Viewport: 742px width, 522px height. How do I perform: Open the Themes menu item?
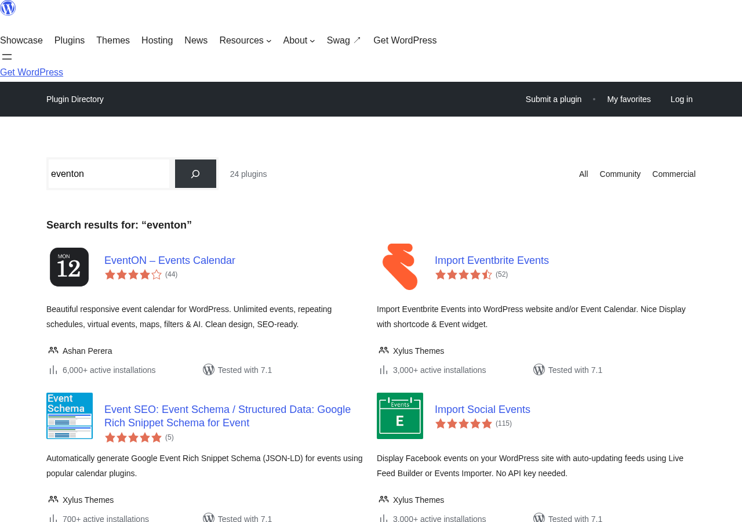113,41
